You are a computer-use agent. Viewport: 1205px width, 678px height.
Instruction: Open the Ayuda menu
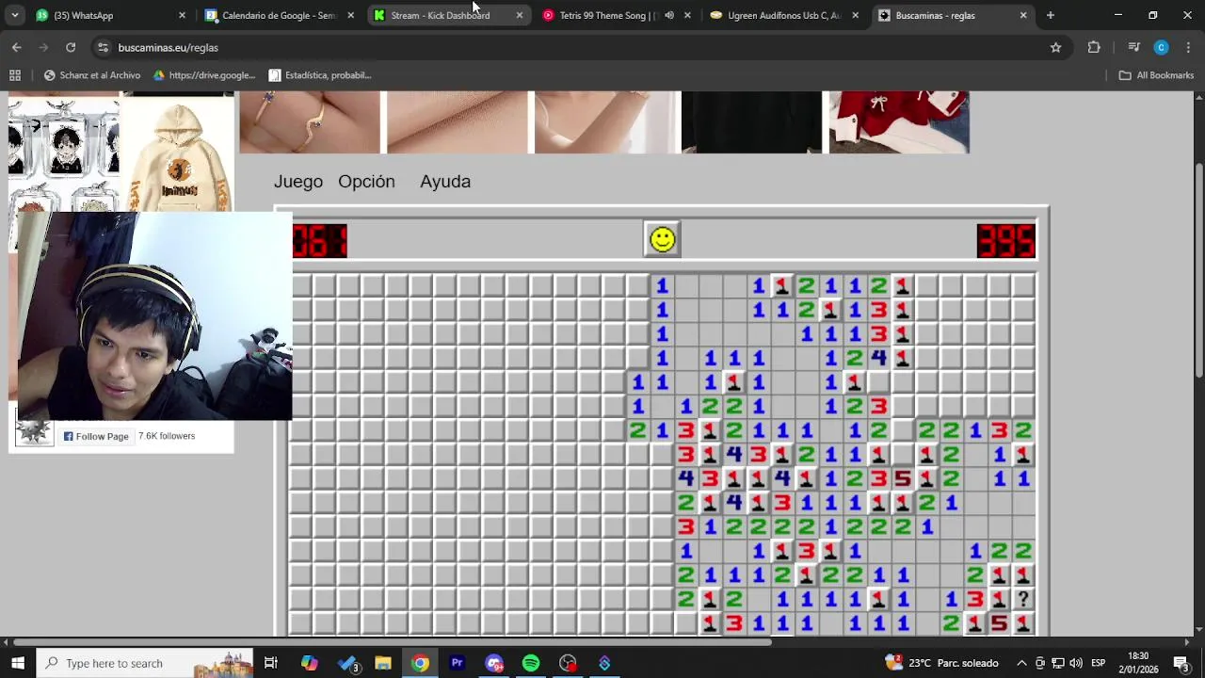445,182
